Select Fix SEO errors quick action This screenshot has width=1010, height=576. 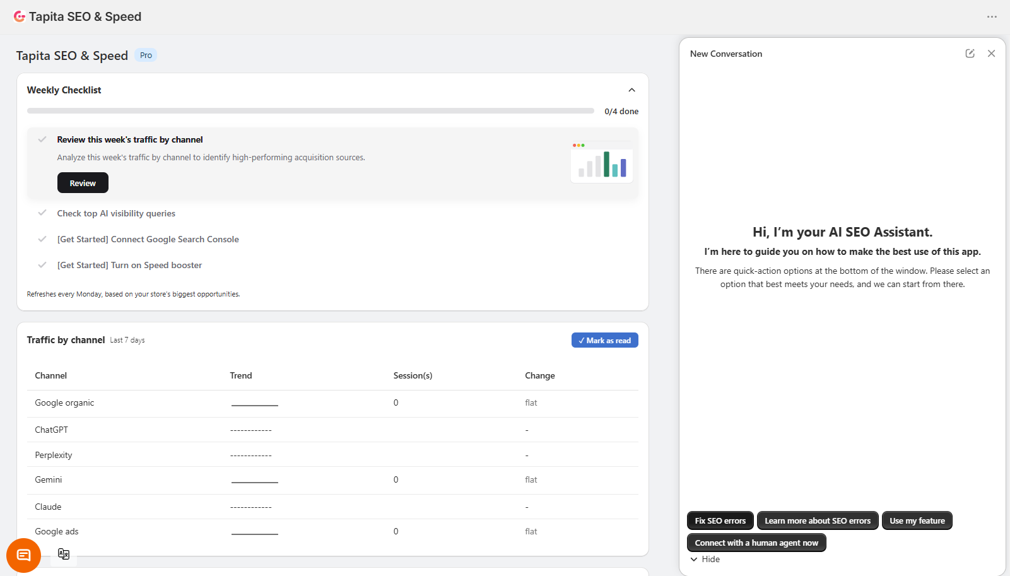720,520
